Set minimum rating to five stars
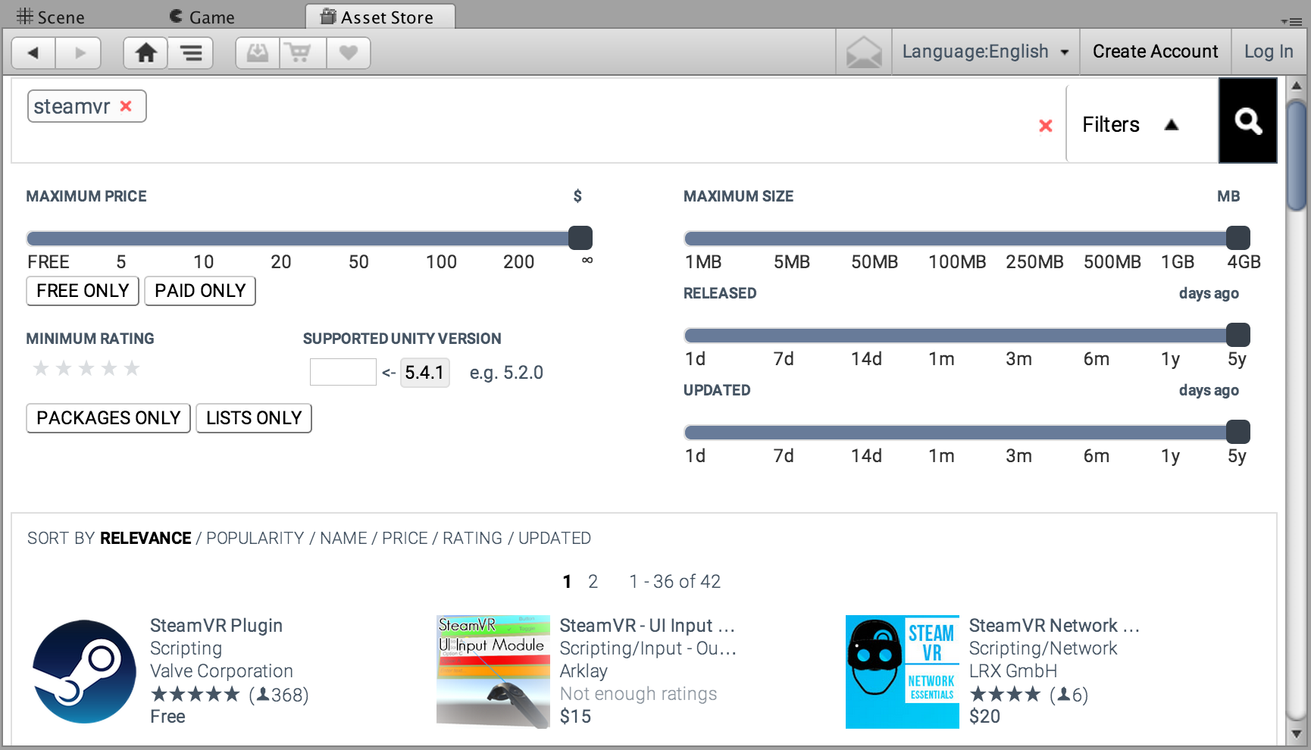1311x750 pixels. (x=132, y=368)
